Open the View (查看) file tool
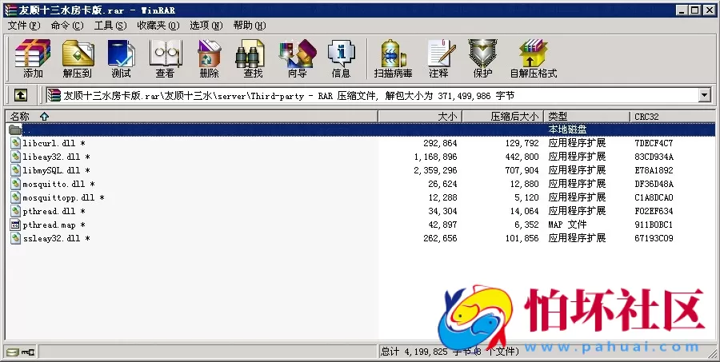Viewport: 720px width, 362px height. tap(165, 58)
